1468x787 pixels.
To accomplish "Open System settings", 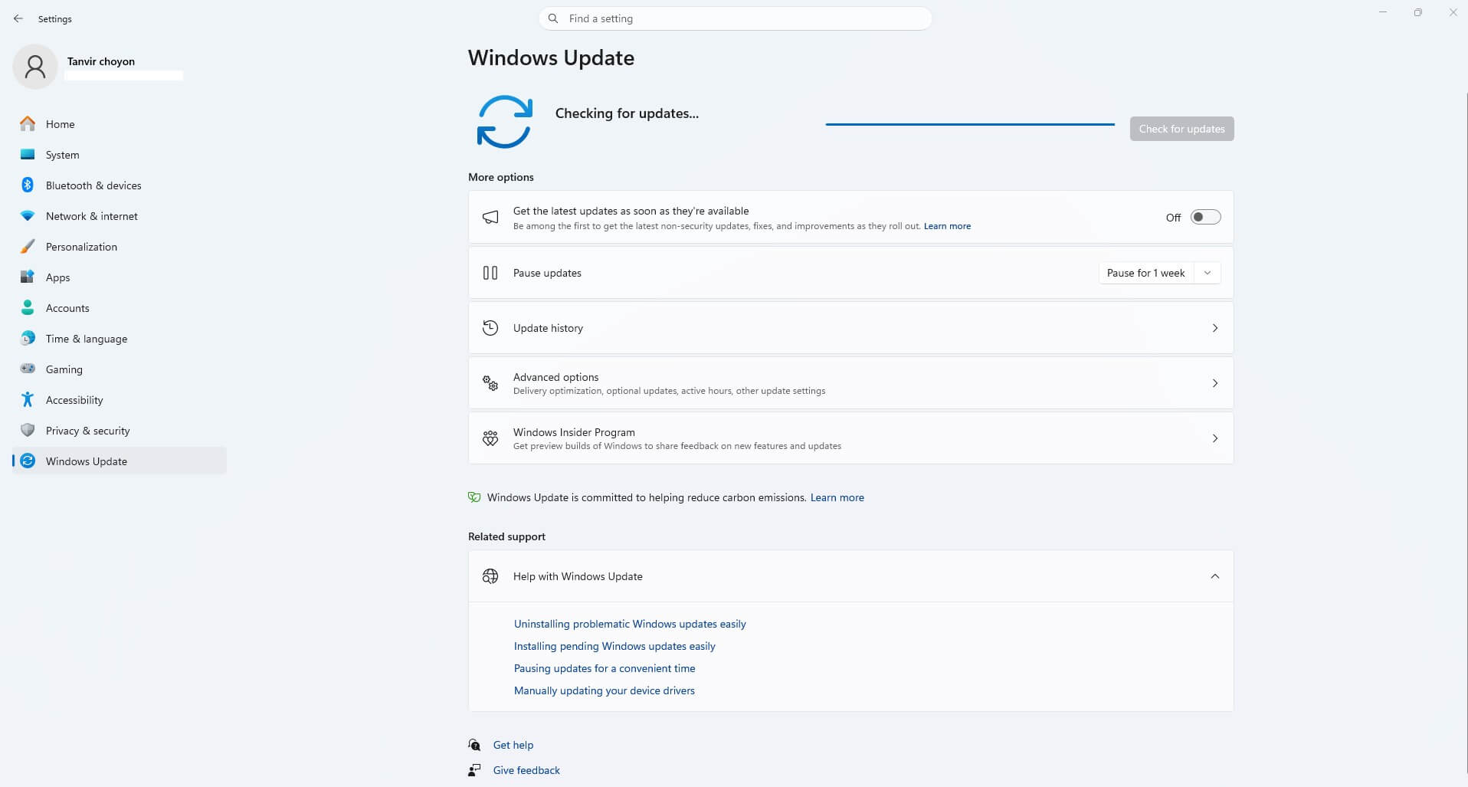I will click(x=120, y=154).
